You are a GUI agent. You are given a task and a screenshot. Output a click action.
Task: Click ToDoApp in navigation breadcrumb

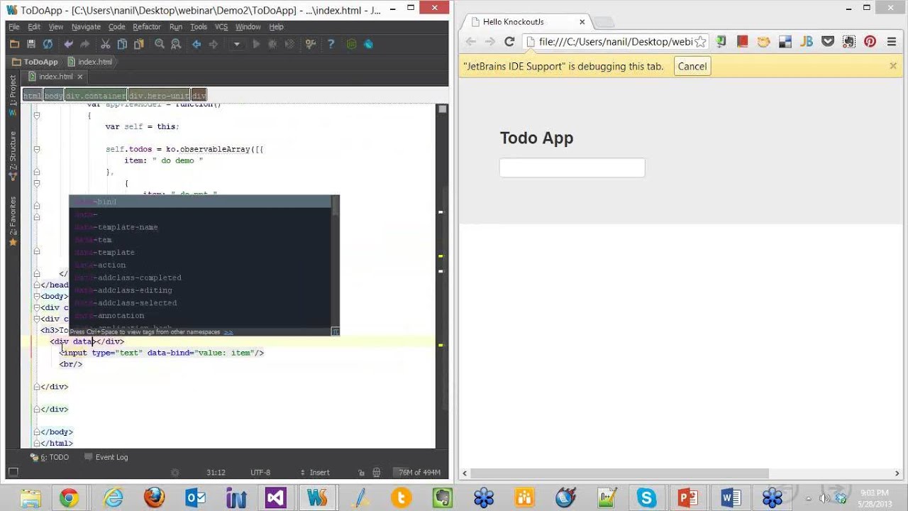click(x=35, y=62)
